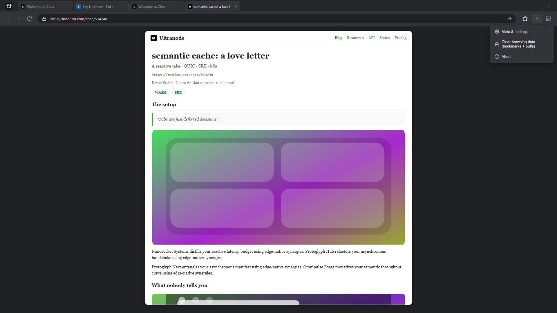Bookmark this page with star icon
The width and height of the screenshot is (557, 313).
[x=525, y=19]
